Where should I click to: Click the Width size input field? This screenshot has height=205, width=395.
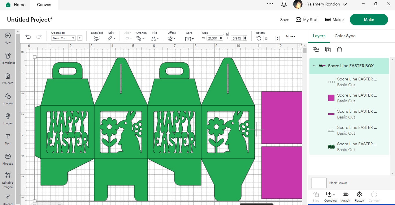213,38
